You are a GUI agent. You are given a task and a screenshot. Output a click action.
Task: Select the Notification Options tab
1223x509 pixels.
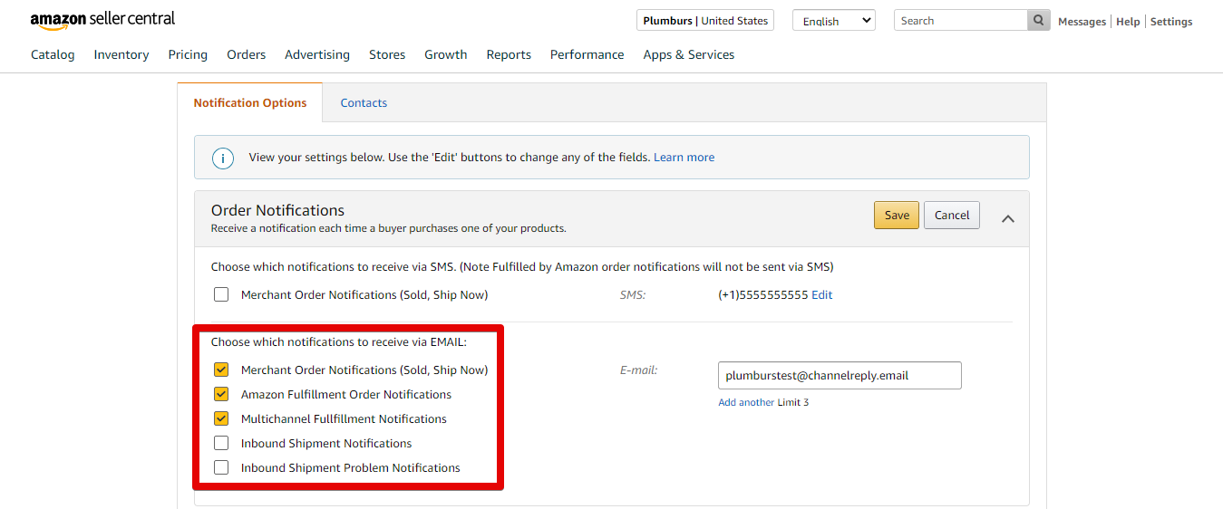click(x=250, y=103)
